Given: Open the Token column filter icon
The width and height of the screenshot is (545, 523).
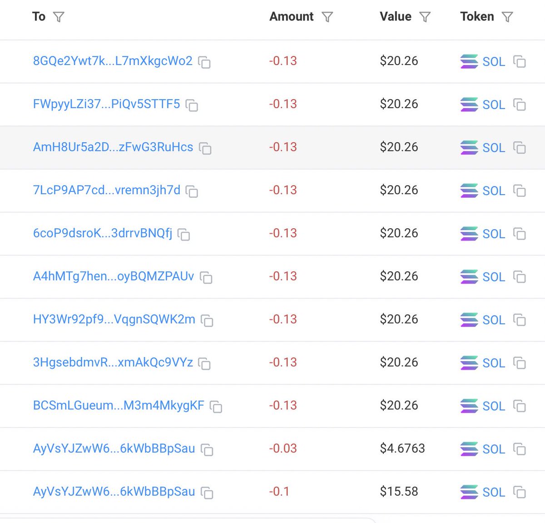Looking at the screenshot, I should [507, 17].
